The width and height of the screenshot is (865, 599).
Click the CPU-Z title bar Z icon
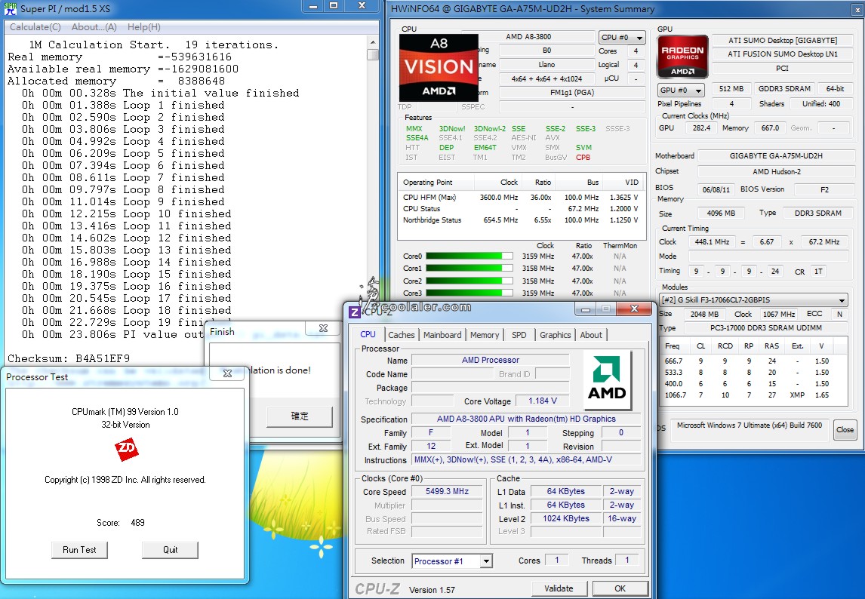[x=356, y=312]
